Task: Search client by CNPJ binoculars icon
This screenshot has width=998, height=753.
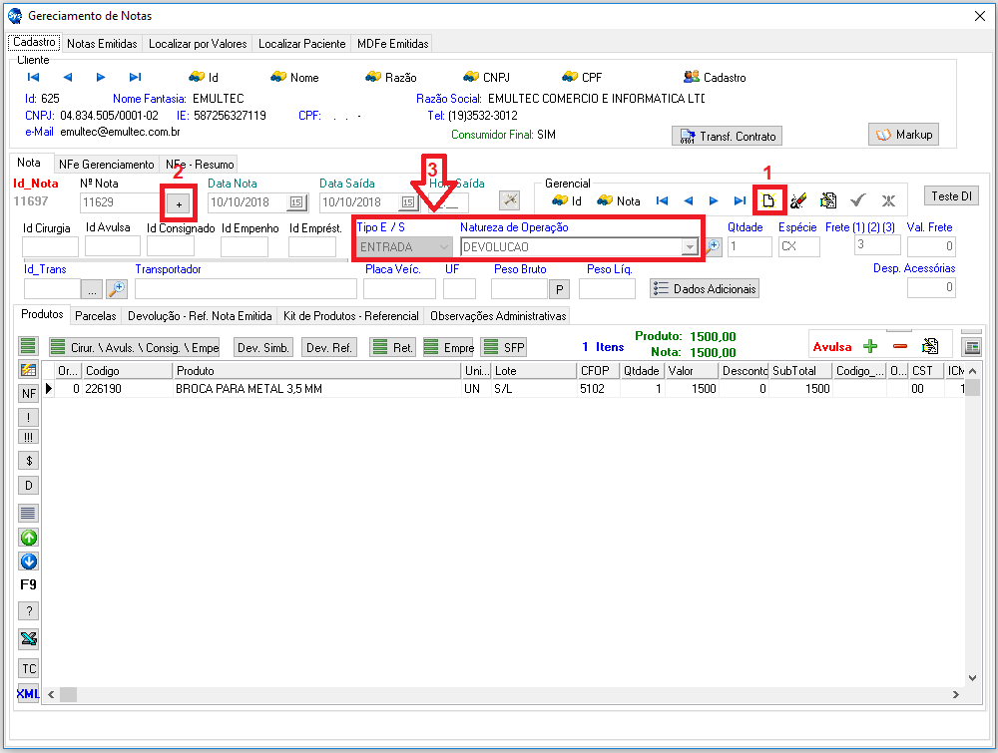Action: point(471,77)
